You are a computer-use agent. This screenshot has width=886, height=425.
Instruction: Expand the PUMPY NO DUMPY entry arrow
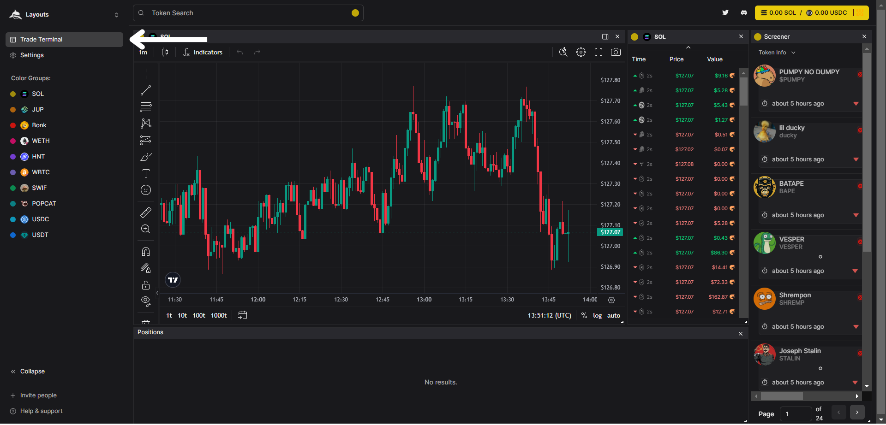[856, 104]
